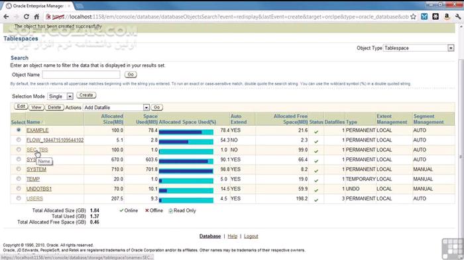Click the status checkmark for EXAMPLE row
The image size is (464, 260).
pos(316,132)
